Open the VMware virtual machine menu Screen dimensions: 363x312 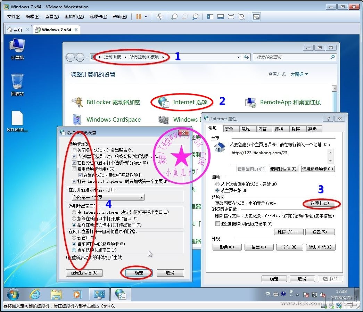(x=74, y=17)
